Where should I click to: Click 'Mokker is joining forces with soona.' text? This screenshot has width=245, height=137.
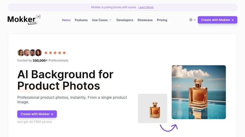point(114,7)
